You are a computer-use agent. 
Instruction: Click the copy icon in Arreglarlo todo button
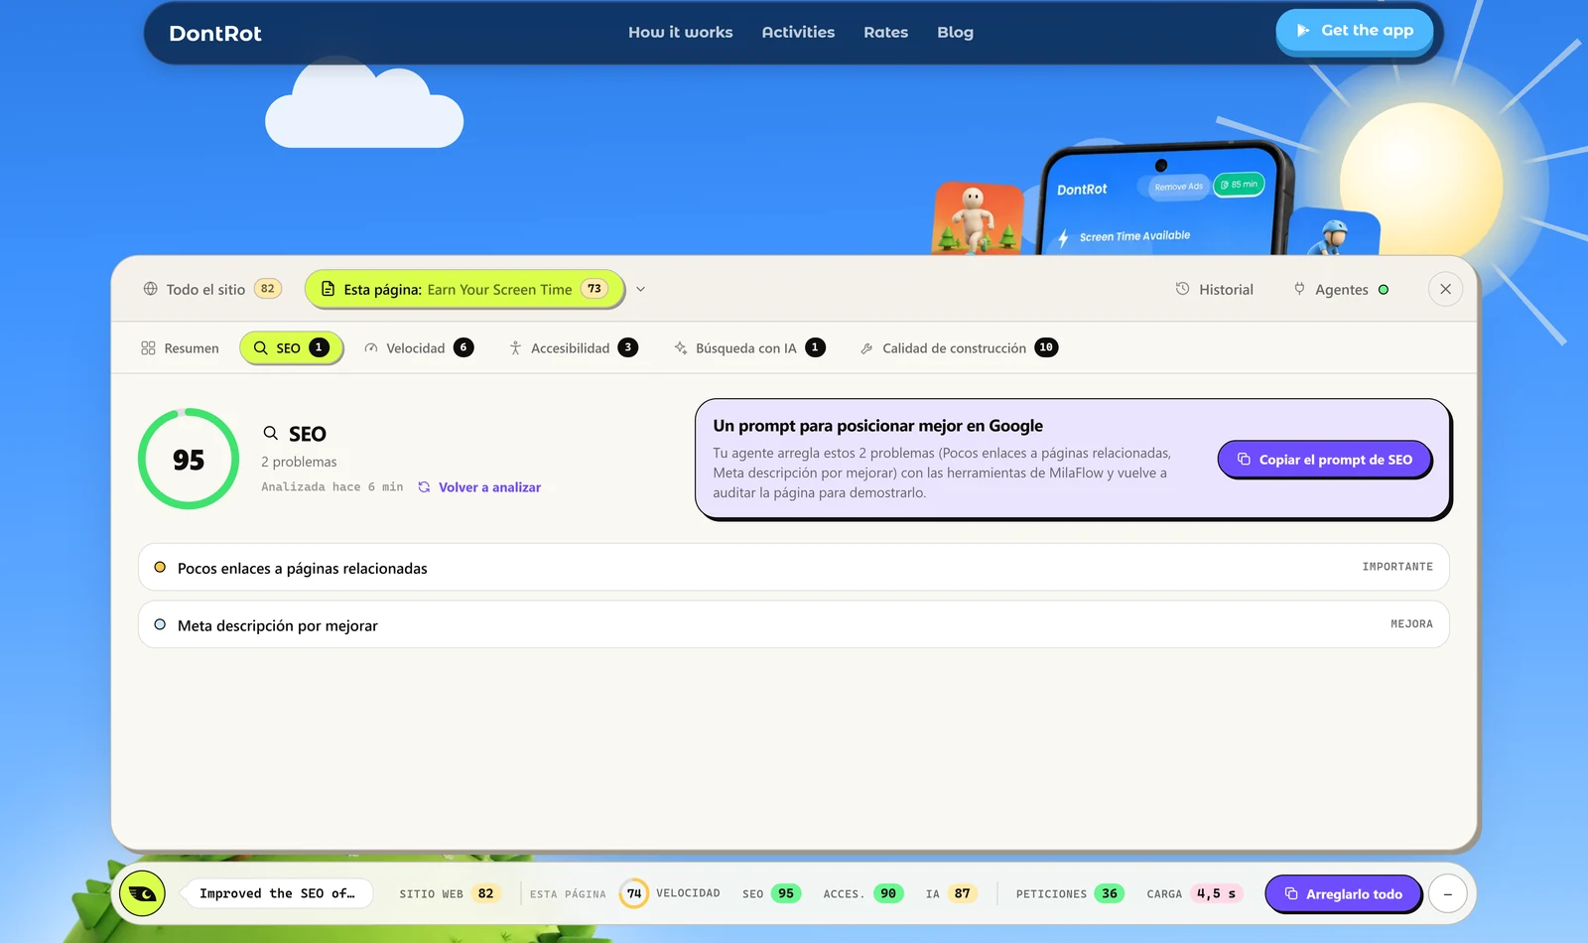(x=1291, y=893)
